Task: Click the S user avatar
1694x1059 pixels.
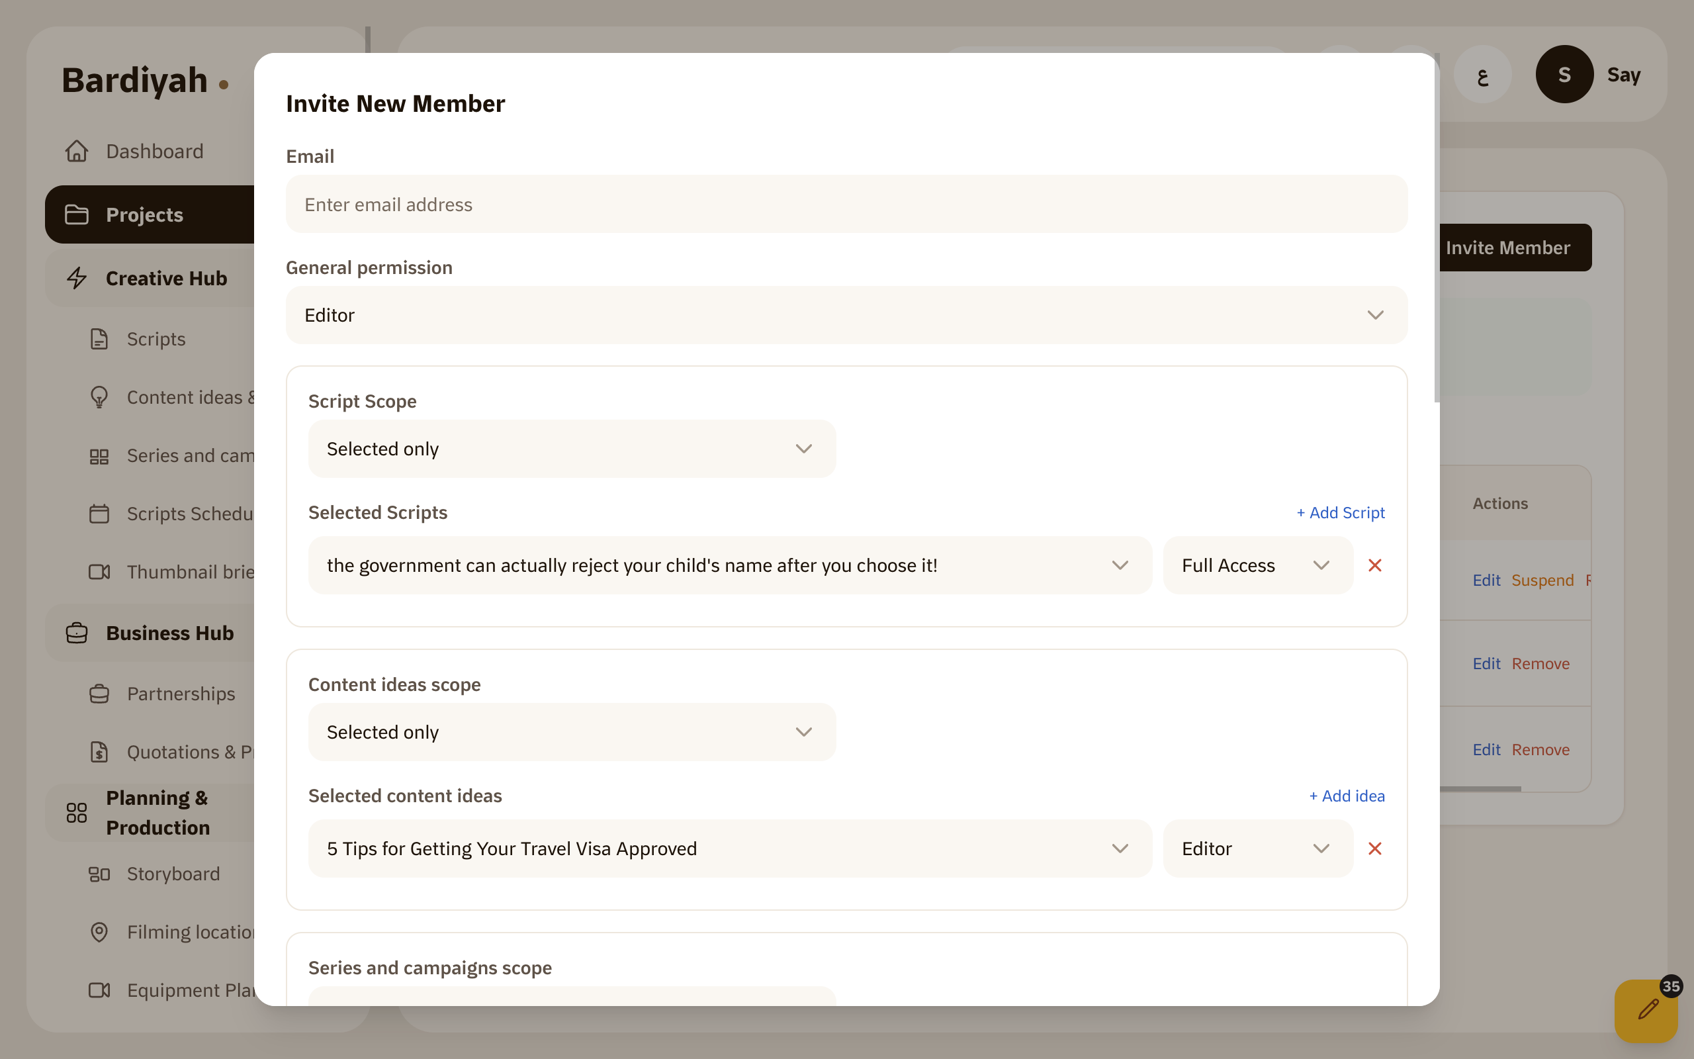Action: click(1564, 74)
